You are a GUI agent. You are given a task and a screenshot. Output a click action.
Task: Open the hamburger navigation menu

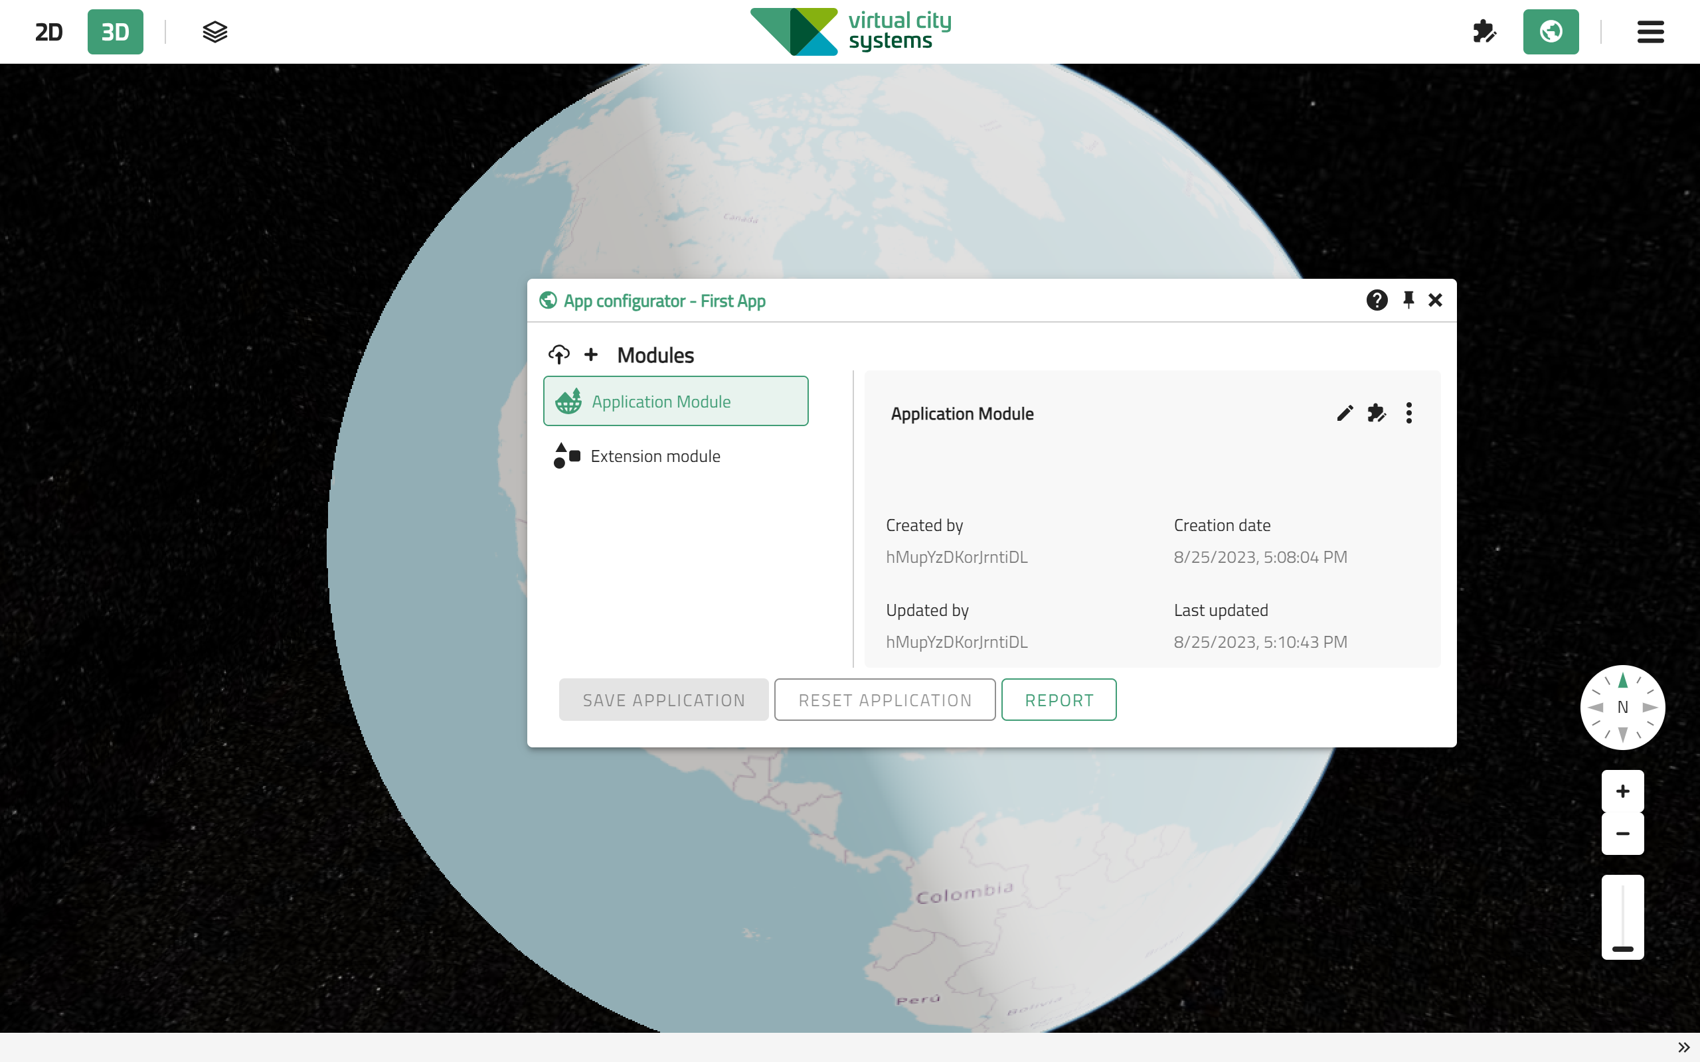pos(1650,31)
